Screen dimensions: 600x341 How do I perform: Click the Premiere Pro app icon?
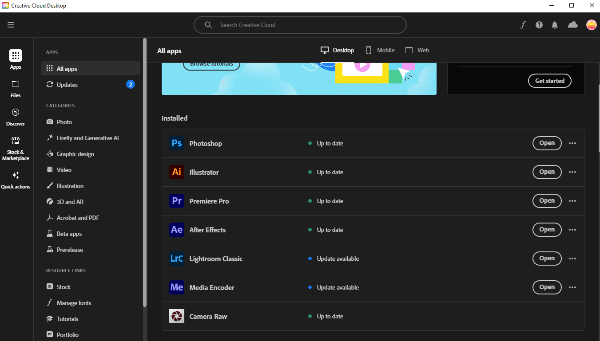pos(177,201)
